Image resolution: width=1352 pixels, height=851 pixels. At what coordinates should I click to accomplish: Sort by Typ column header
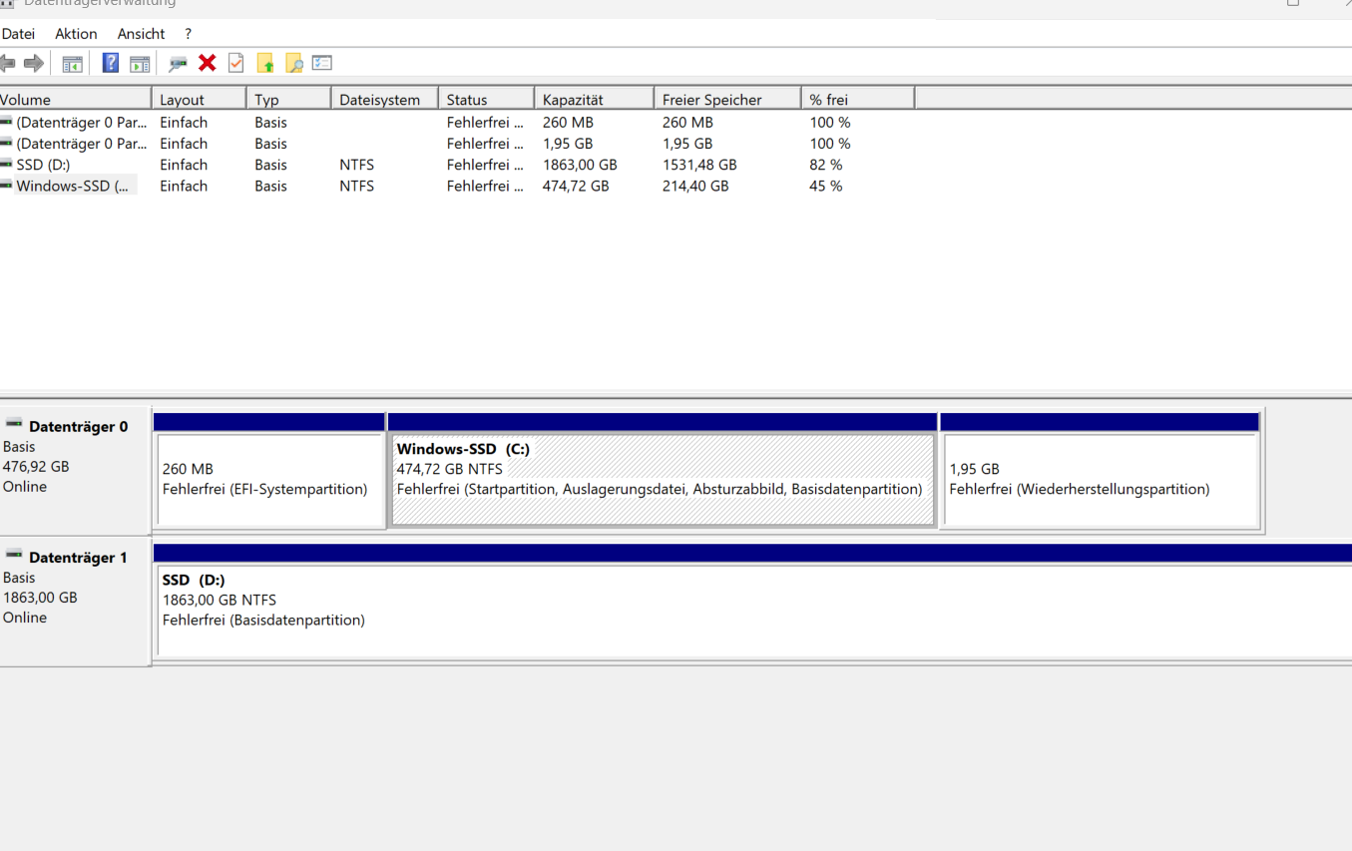tap(288, 99)
